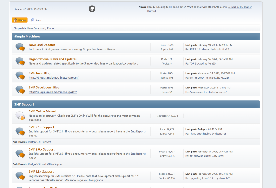
Task: Open the SMF Team Blog board
Action: tap(39, 73)
